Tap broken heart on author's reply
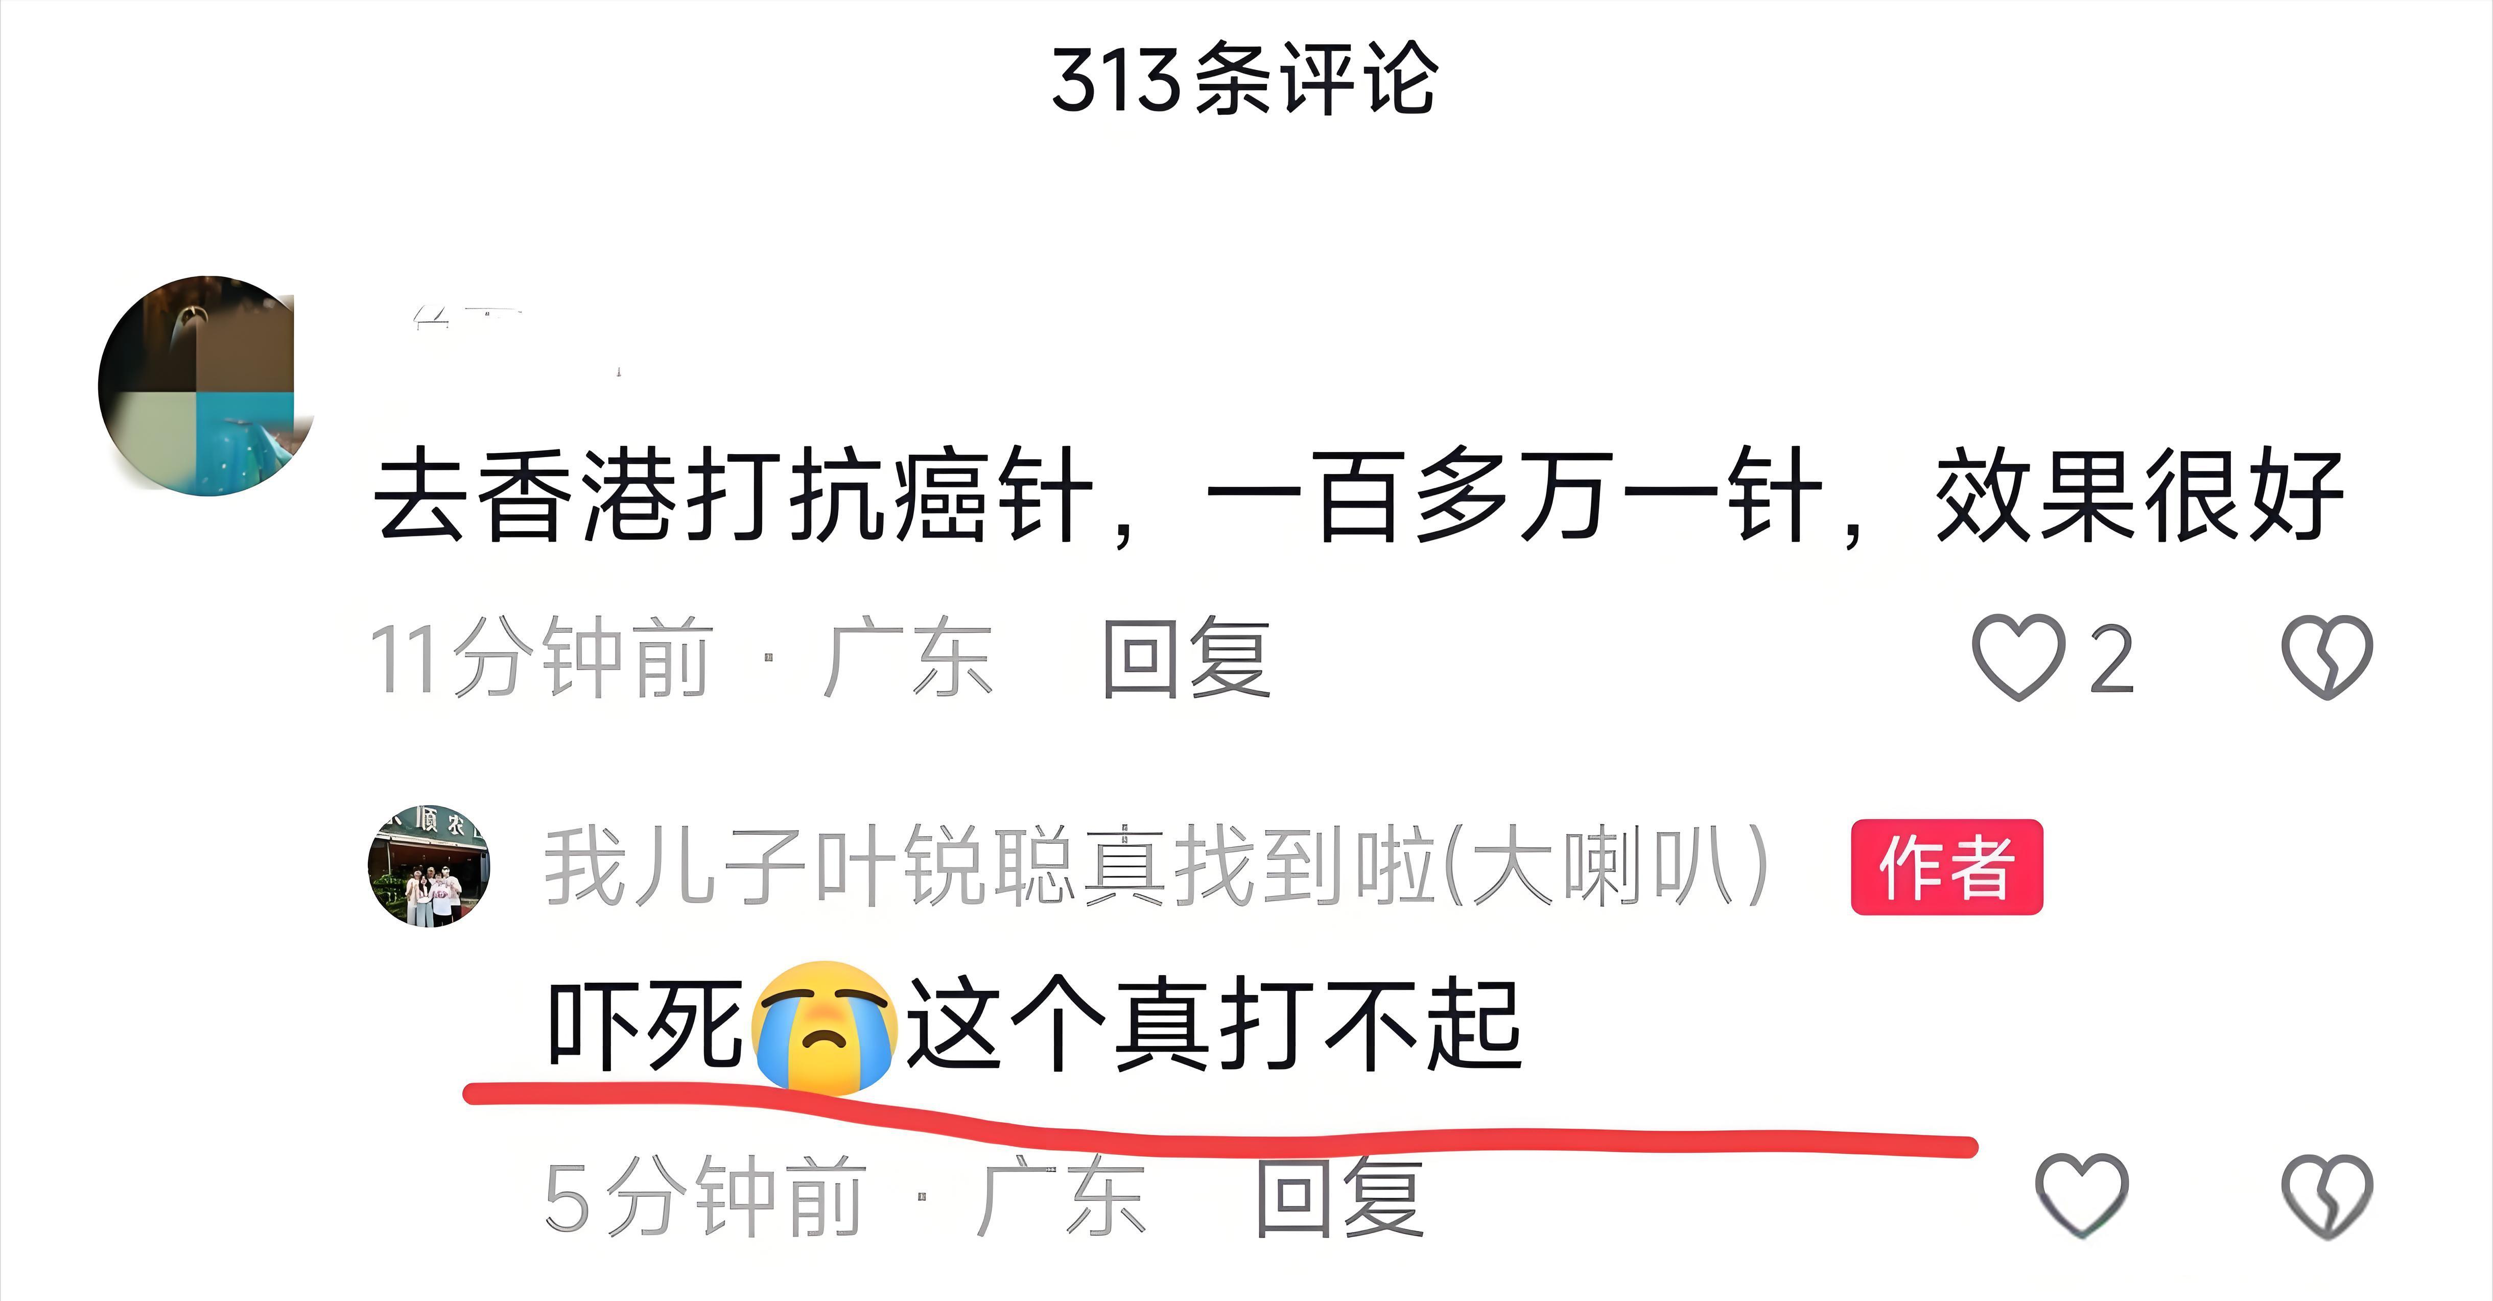The width and height of the screenshot is (2493, 1301). (x=2326, y=1195)
